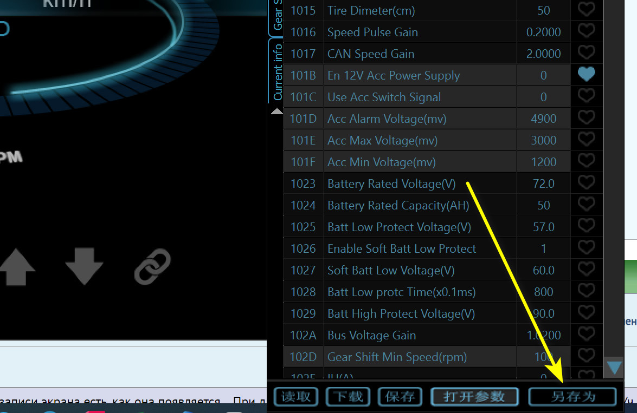Click the scroll down triangle in parameter list
The image size is (637, 413).
click(x=614, y=369)
